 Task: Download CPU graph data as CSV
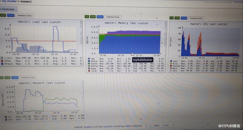click(171, 18)
